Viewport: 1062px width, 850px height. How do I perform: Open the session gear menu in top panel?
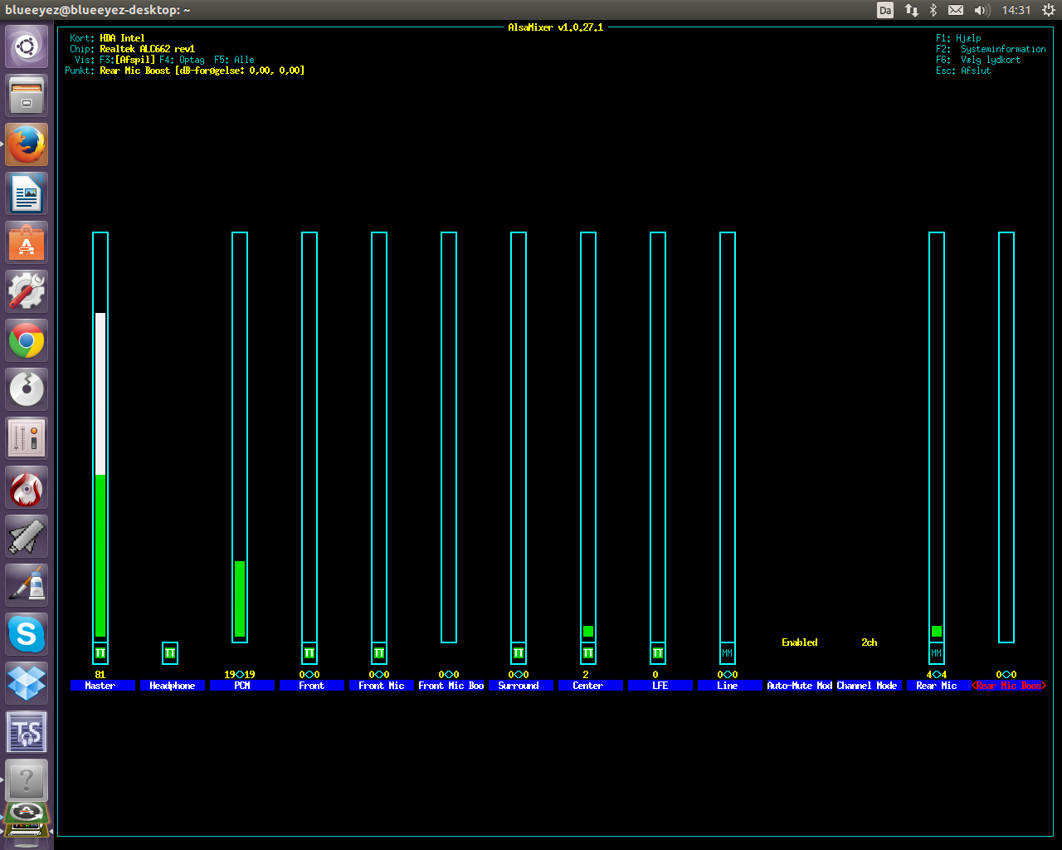click(1048, 10)
